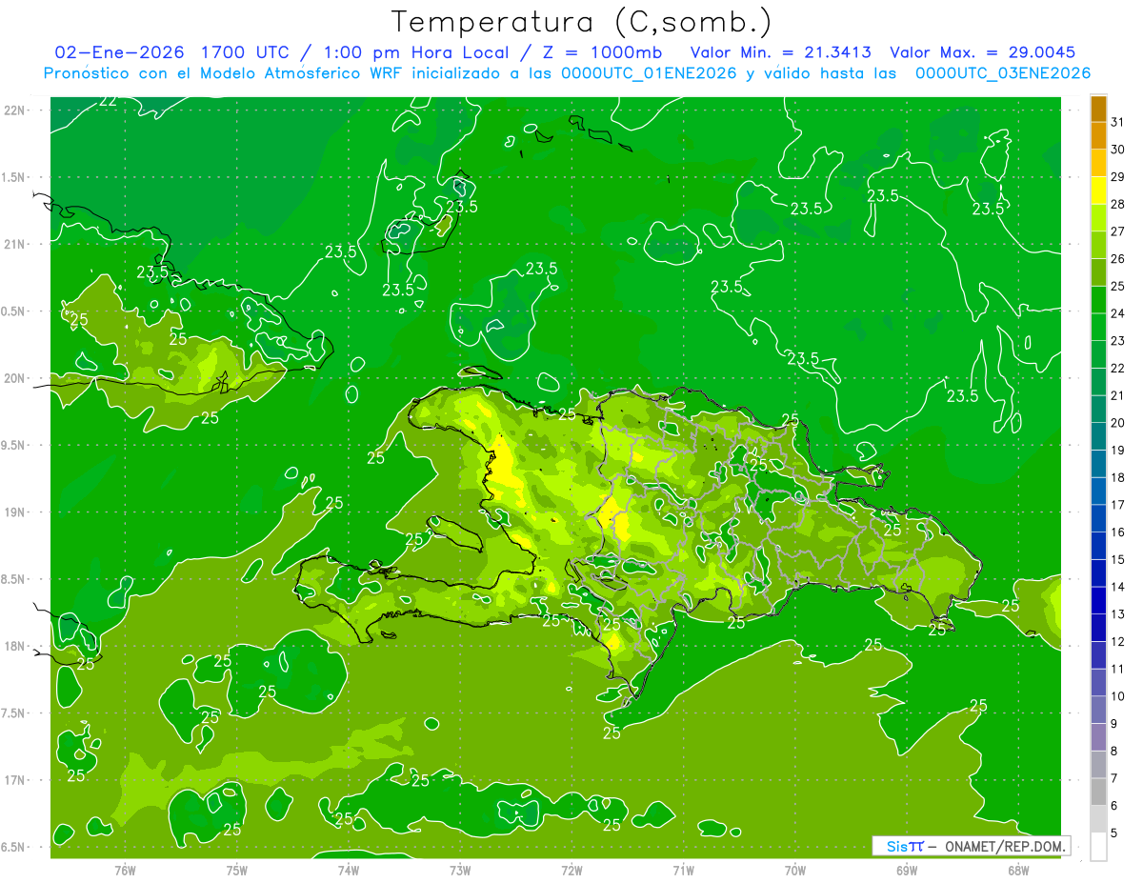Pick the dark orange legend swatch above 31

(x=1098, y=108)
